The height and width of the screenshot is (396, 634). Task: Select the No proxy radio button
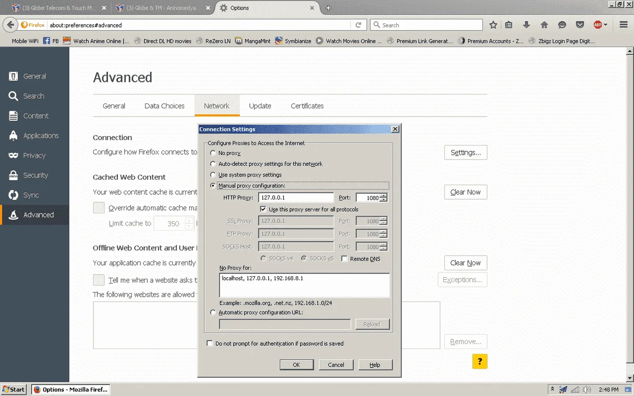tap(213, 153)
